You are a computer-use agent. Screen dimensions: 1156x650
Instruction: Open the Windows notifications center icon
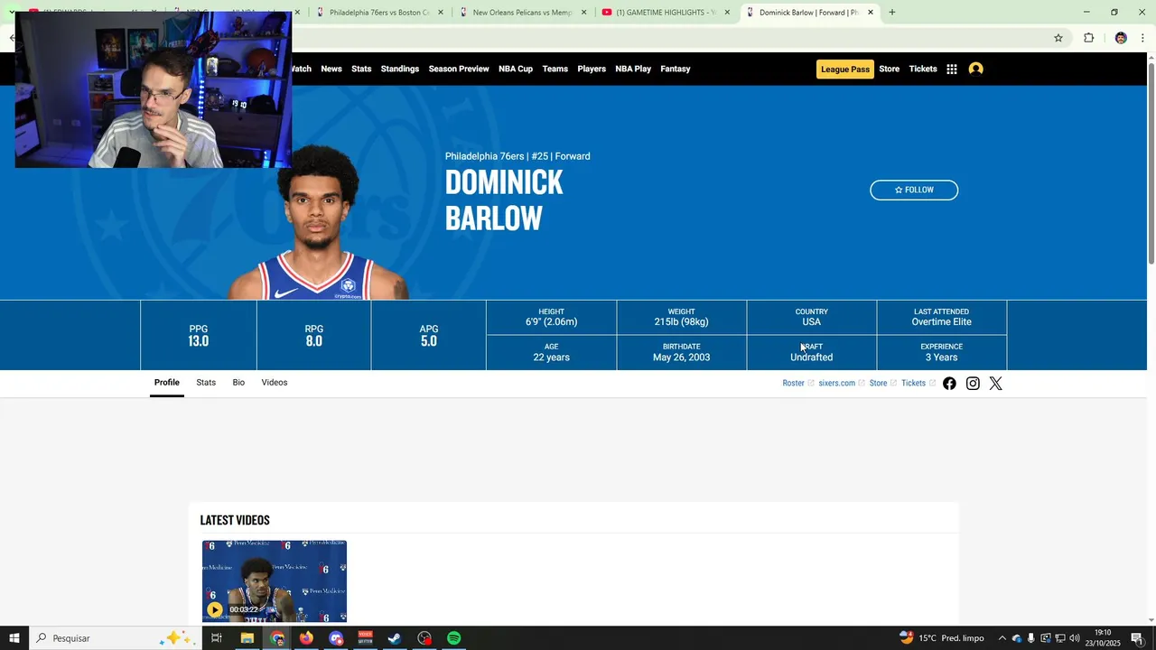coord(1137,638)
